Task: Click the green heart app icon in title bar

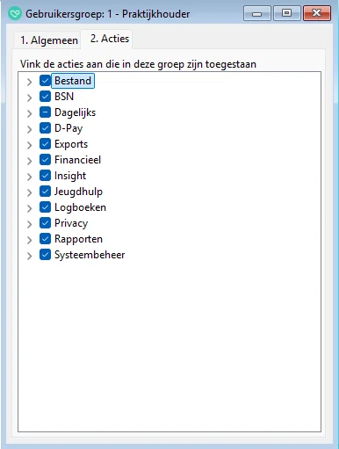Action: click(15, 13)
